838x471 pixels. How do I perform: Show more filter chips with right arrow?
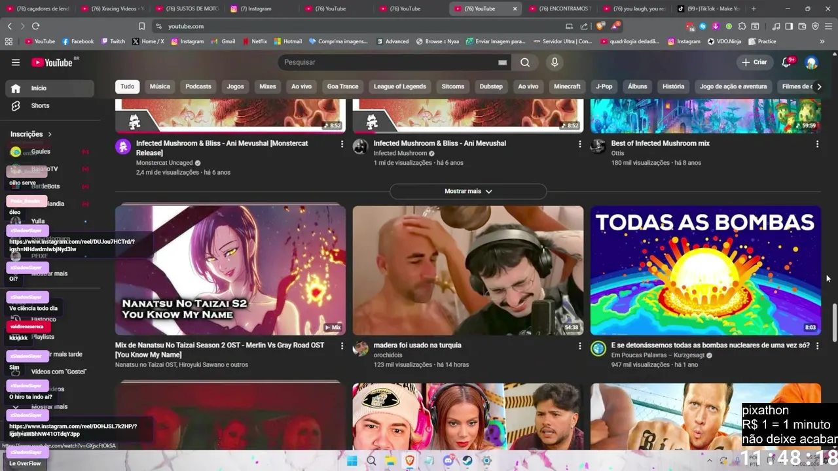[x=818, y=86]
